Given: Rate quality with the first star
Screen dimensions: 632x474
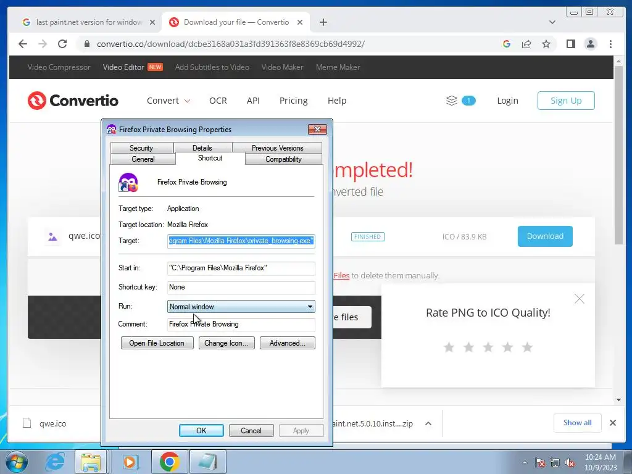Looking at the screenshot, I should tap(449, 347).
